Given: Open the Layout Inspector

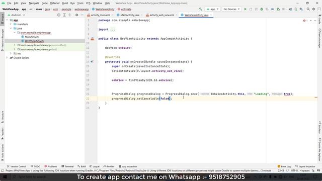Looking at the screenshot, I should click(305, 166).
